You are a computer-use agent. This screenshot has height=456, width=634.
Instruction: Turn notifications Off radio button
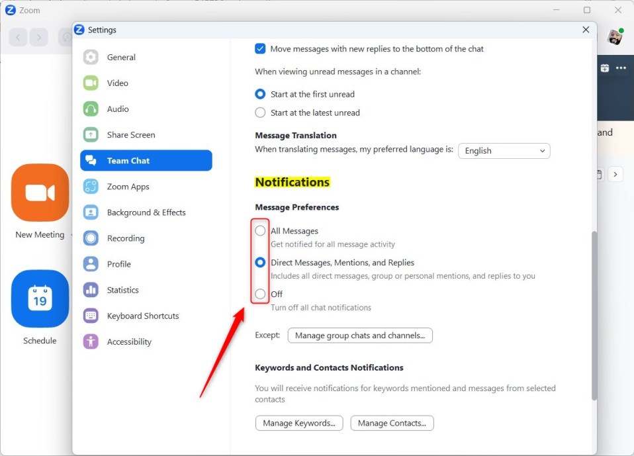[260, 294]
